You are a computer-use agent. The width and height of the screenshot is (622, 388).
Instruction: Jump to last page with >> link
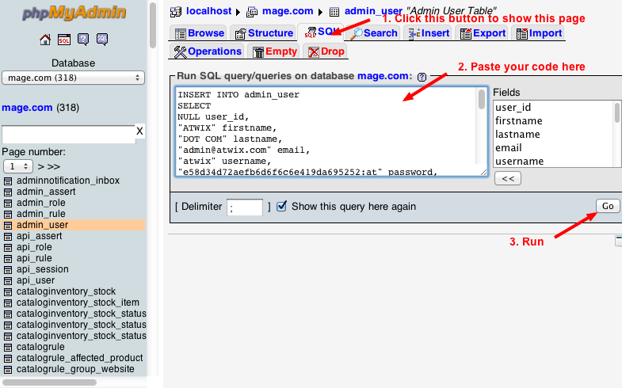pos(54,166)
